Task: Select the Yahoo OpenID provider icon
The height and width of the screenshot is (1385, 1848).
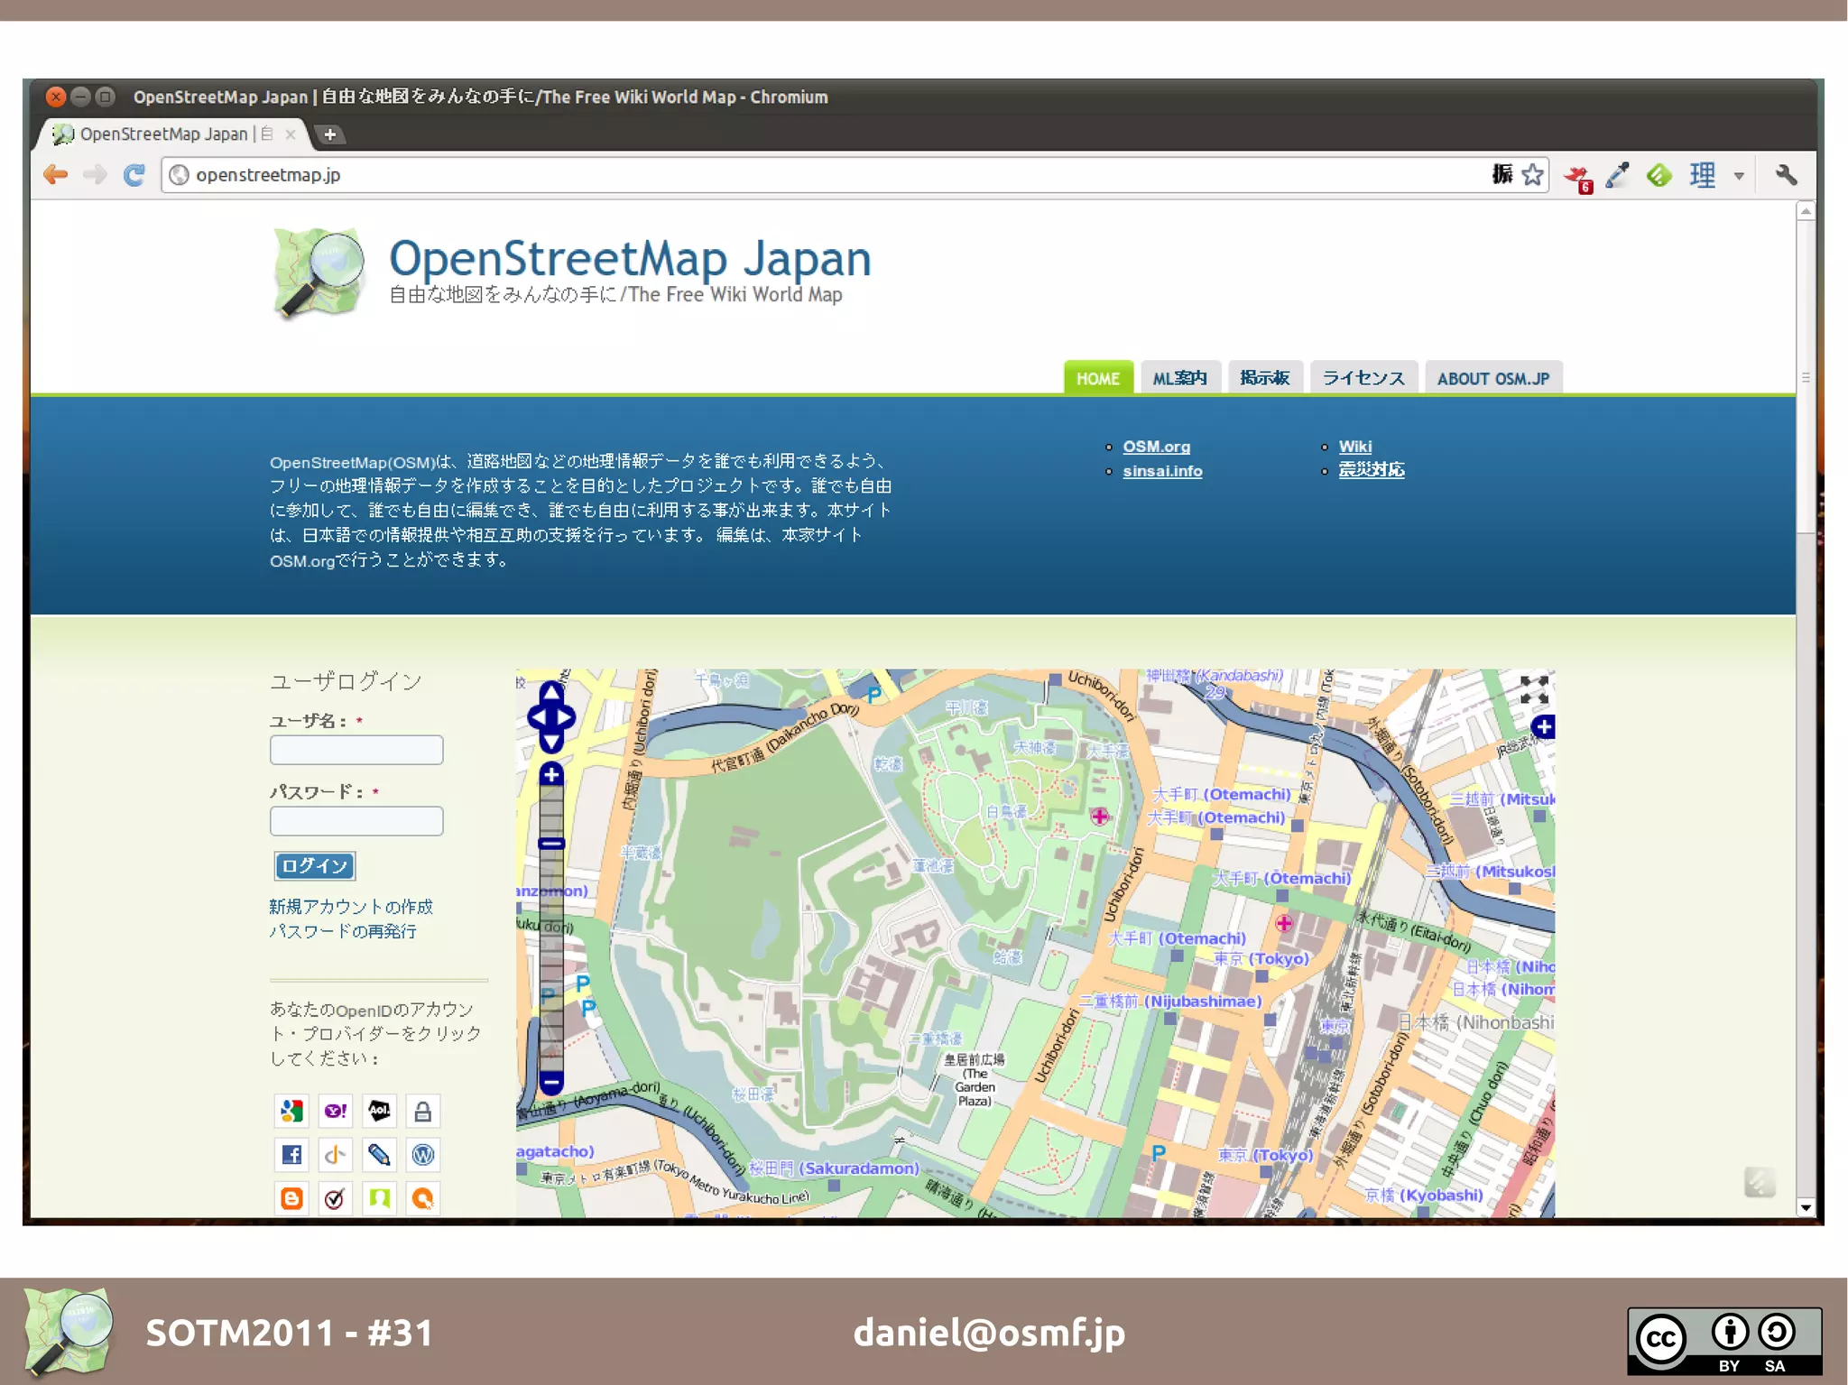Action: point(336,1111)
